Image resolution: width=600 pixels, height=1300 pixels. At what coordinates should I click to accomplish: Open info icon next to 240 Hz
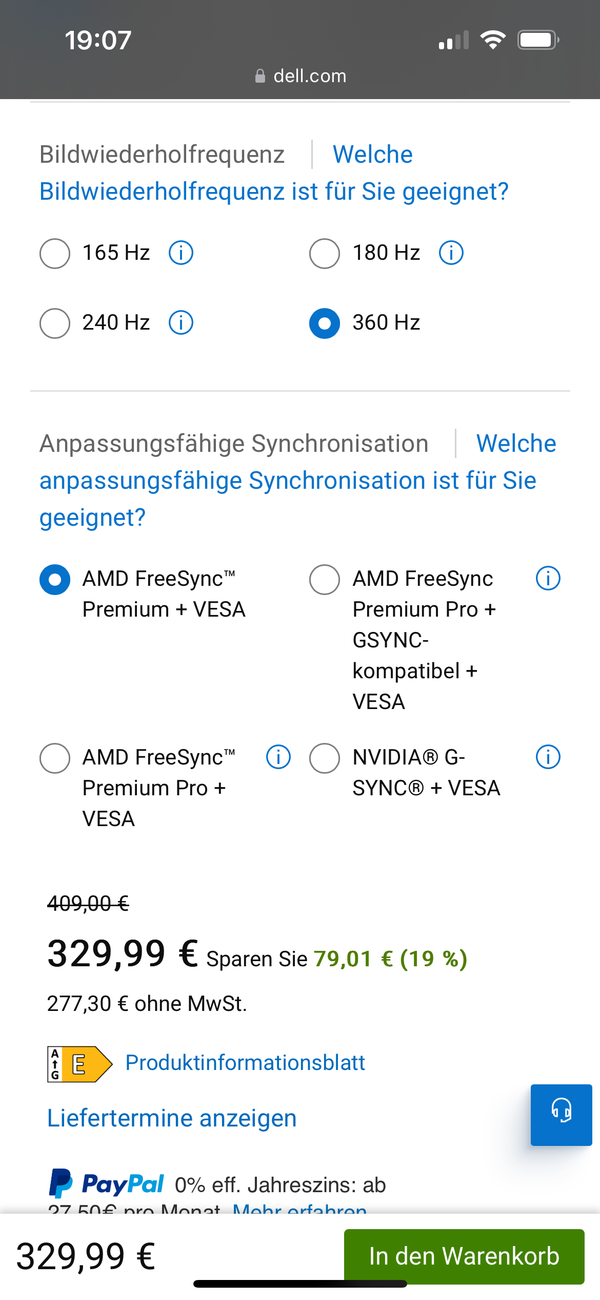coord(181,323)
